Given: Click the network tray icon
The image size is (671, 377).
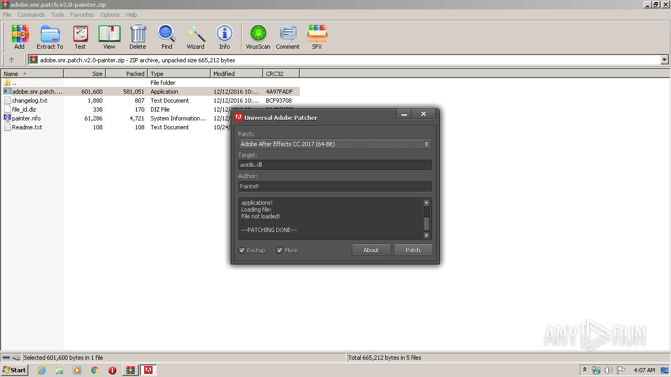Looking at the screenshot, I should [x=596, y=370].
